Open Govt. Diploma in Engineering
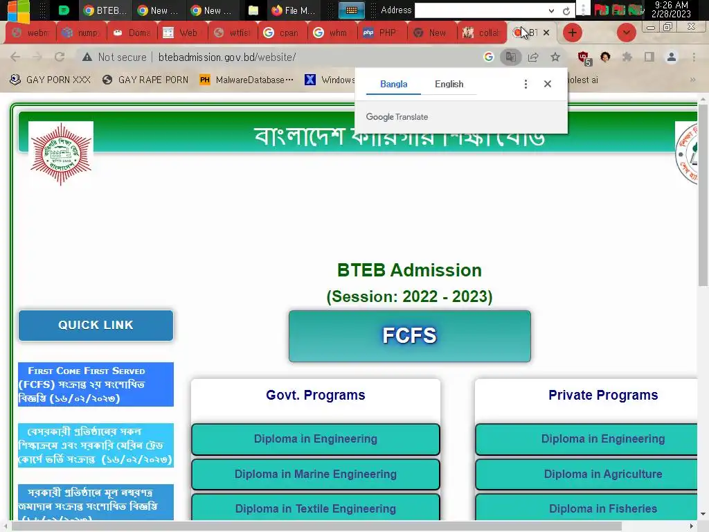709x532 pixels. pos(316,439)
